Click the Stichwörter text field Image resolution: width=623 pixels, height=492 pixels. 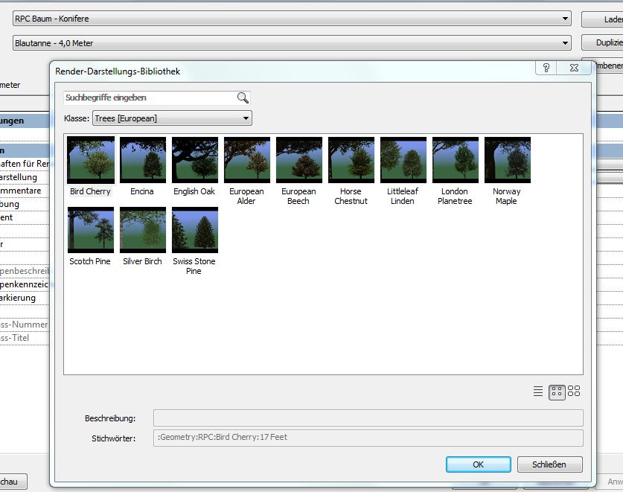point(368,438)
